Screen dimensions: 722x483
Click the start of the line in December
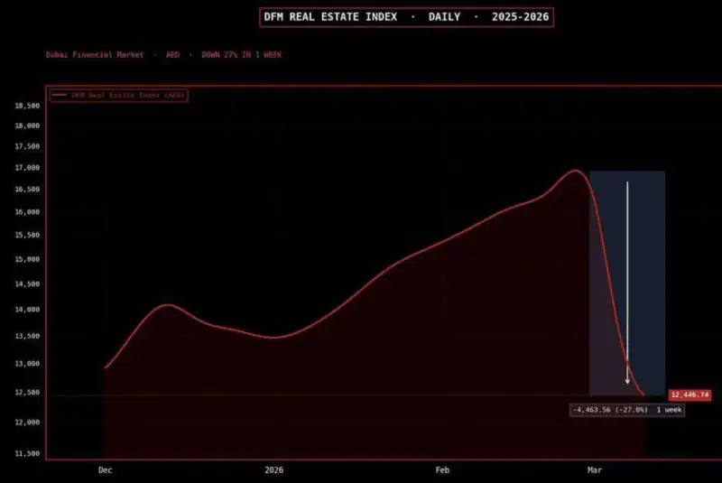coord(106,367)
